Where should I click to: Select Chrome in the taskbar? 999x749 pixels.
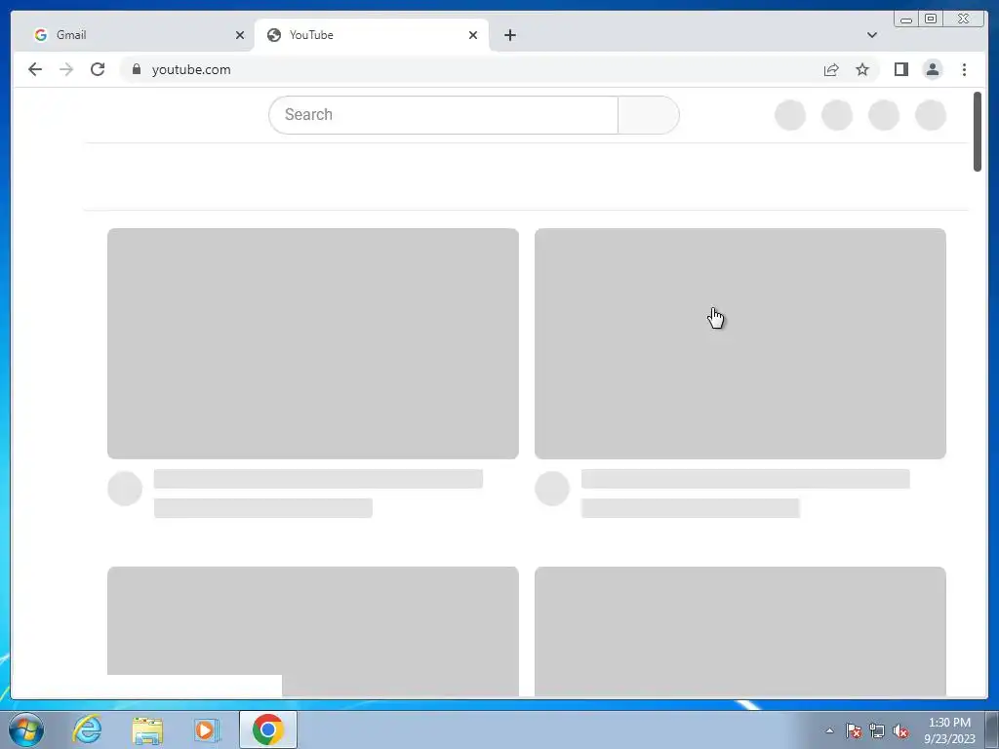[267, 729]
